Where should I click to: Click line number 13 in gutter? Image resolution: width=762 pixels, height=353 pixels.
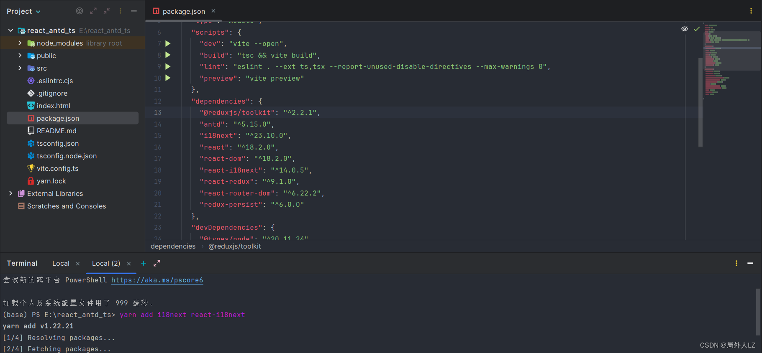click(158, 112)
